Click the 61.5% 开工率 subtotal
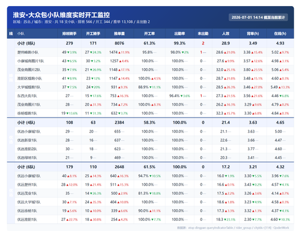This screenshot has height=231, width=301. [149, 167]
